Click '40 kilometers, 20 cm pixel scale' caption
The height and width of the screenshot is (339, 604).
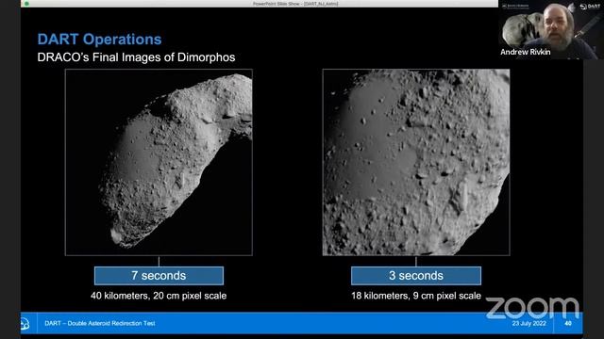click(x=159, y=296)
